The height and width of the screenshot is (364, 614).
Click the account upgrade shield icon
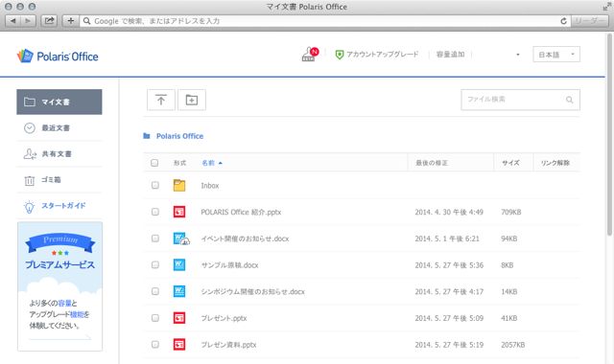point(340,55)
